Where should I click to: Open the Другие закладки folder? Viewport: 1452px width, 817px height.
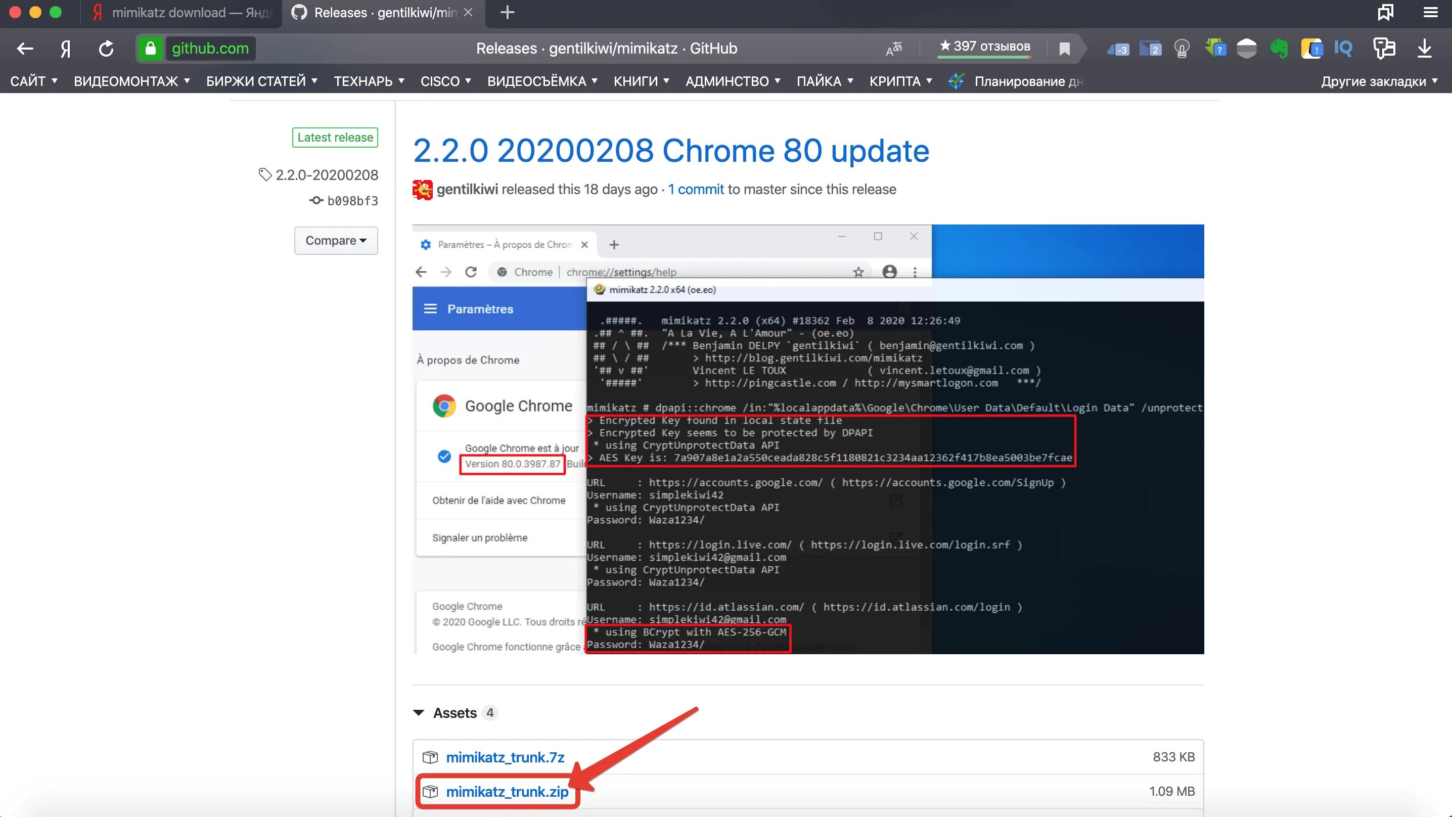tap(1379, 81)
